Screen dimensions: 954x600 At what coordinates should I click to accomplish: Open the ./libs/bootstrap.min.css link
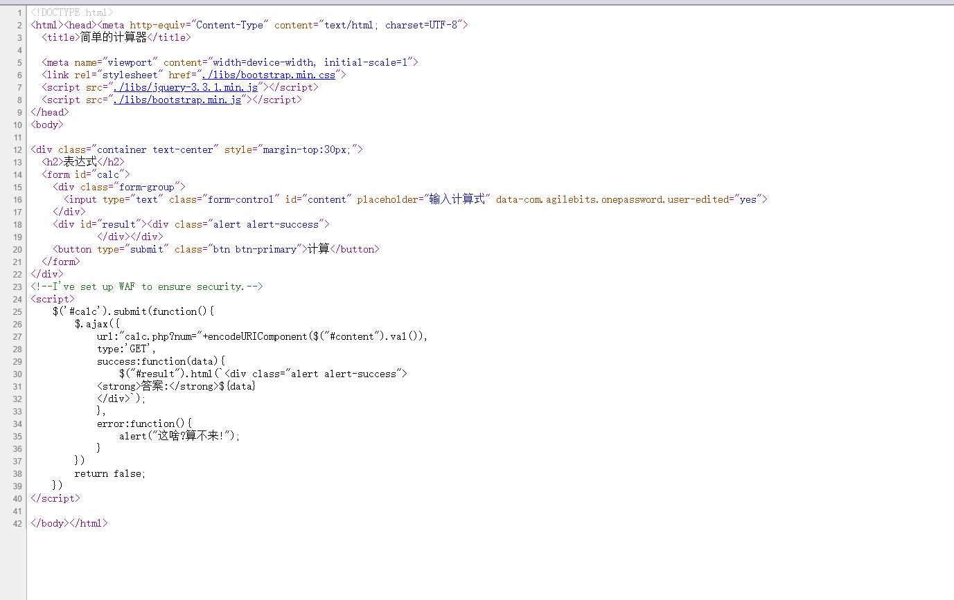(269, 75)
